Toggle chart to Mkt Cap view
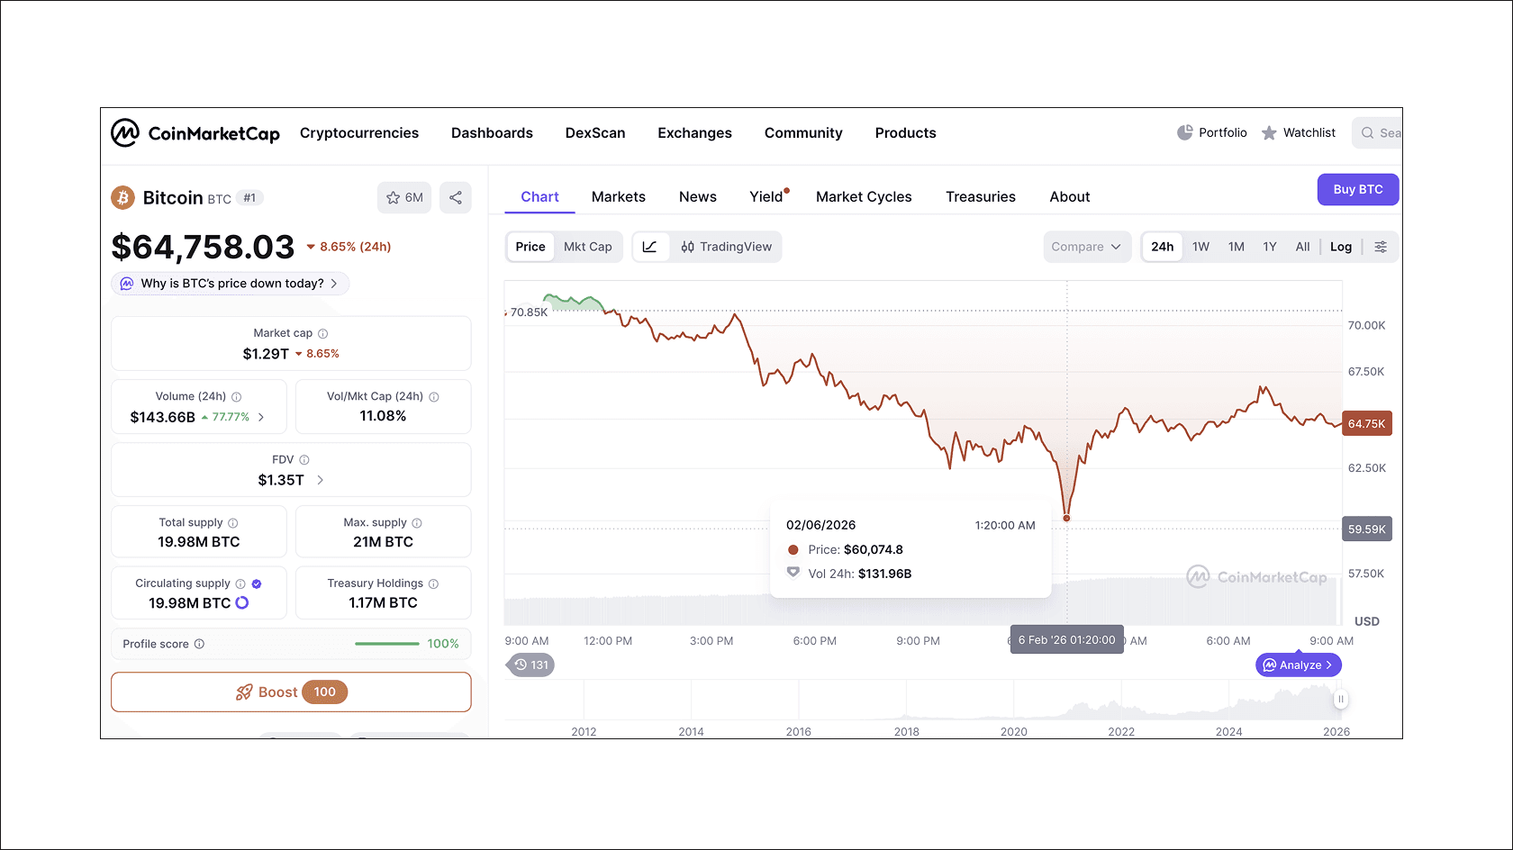This screenshot has width=1513, height=850. (x=588, y=246)
